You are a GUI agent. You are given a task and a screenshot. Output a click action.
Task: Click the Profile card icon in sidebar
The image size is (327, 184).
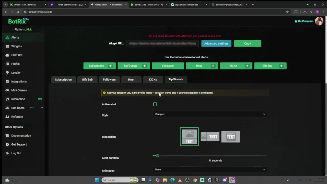point(7,64)
